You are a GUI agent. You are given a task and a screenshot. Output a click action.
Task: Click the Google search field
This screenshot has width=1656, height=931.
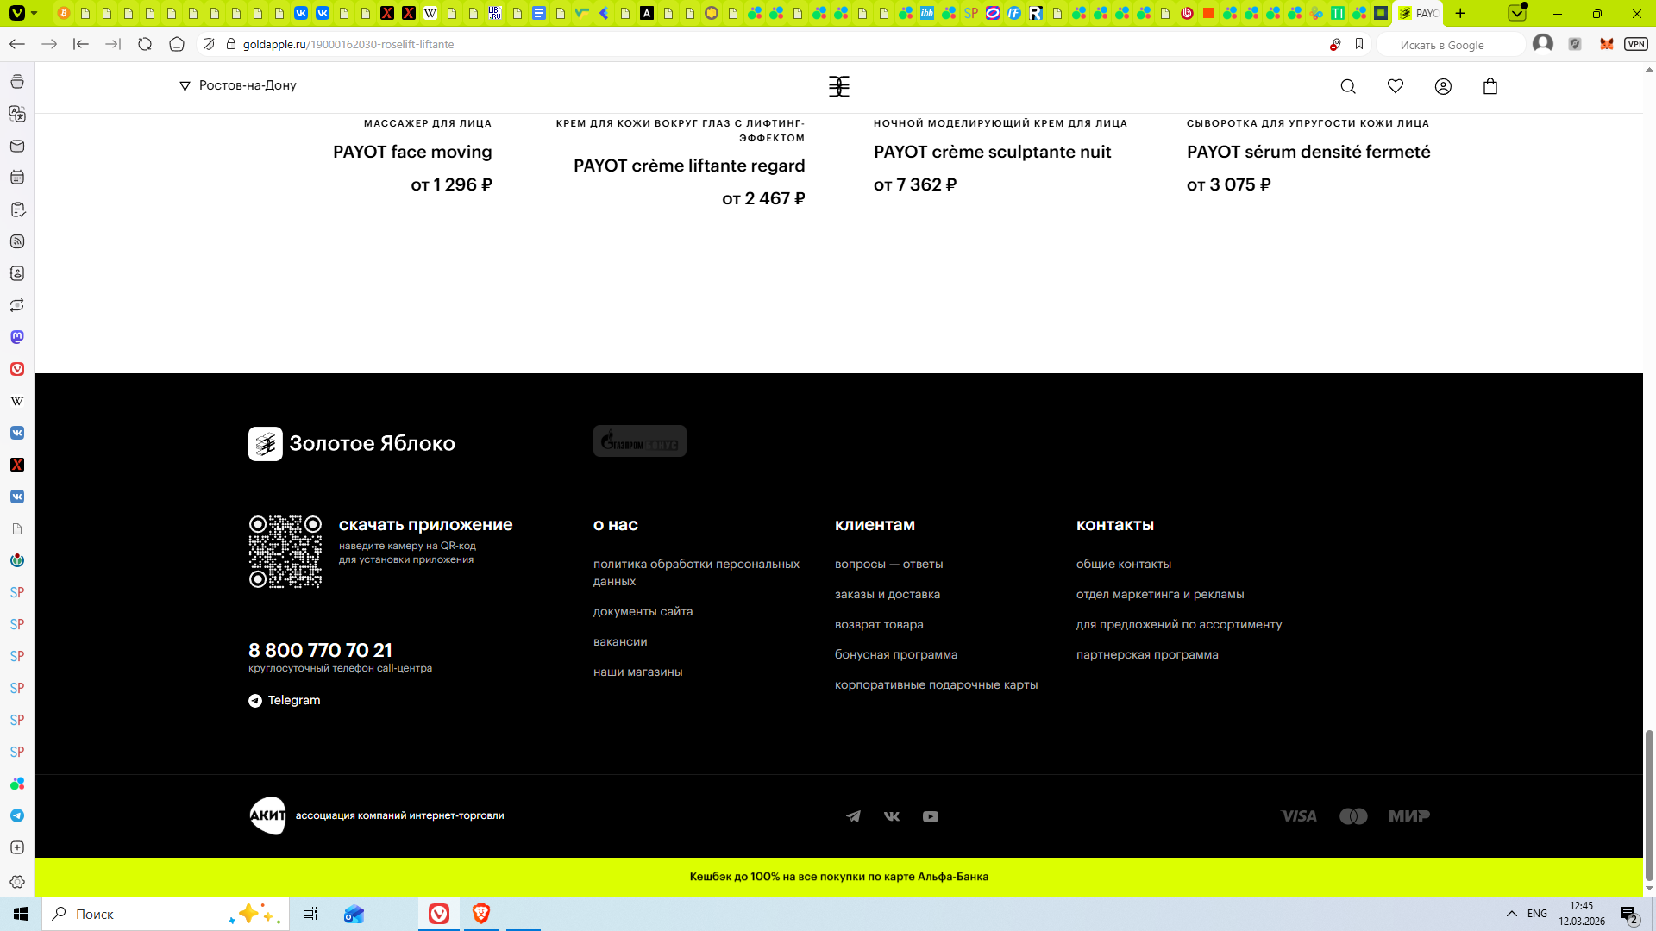coord(1449,45)
